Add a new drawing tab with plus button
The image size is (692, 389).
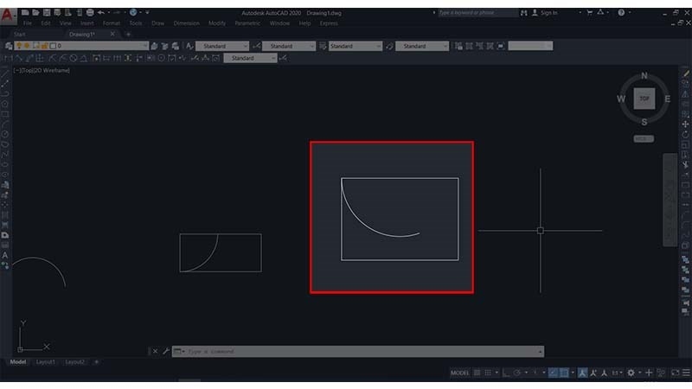click(x=128, y=35)
